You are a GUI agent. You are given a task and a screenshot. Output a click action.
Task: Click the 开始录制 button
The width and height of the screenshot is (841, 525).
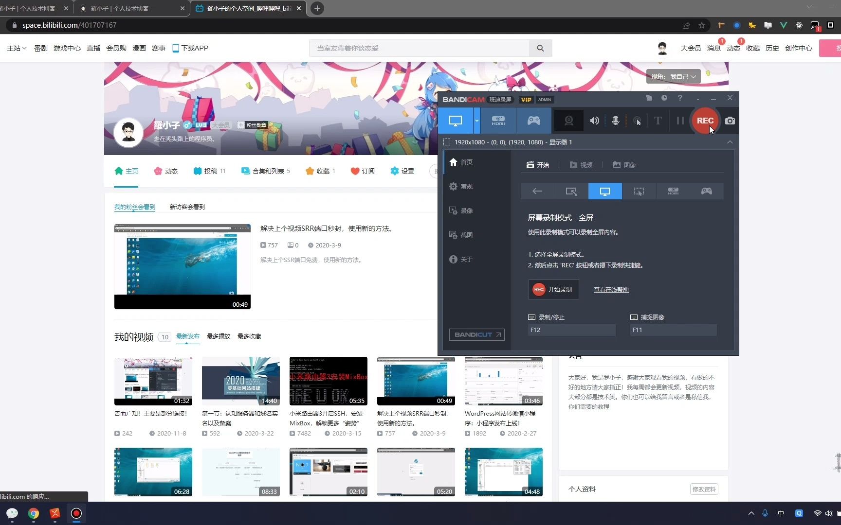tap(553, 289)
